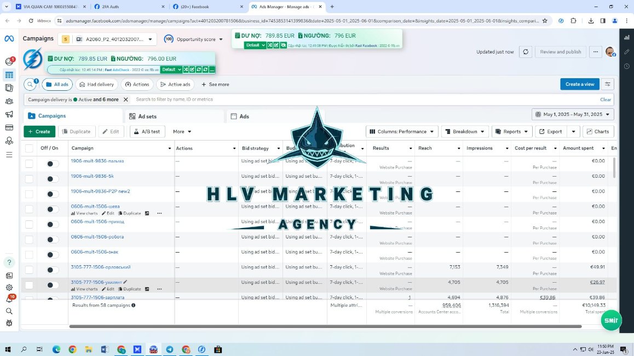Check the select-all campaigns header checkbox
The width and height of the screenshot is (634, 356).
(29, 148)
